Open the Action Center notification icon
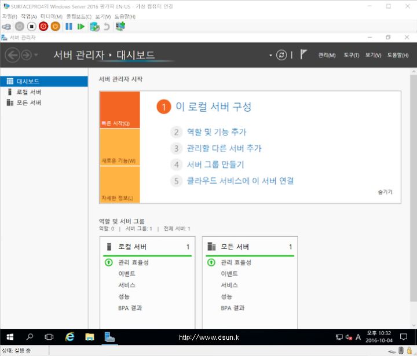Viewport: 417px width, 356px height. coord(404,337)
